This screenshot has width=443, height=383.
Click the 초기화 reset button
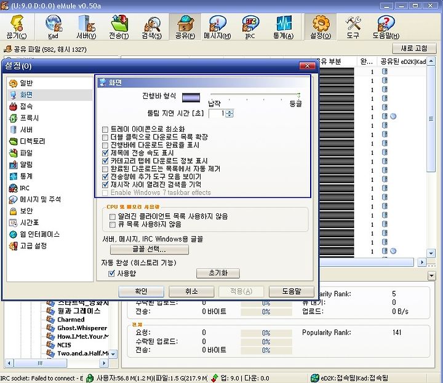(x=218, y=273)
